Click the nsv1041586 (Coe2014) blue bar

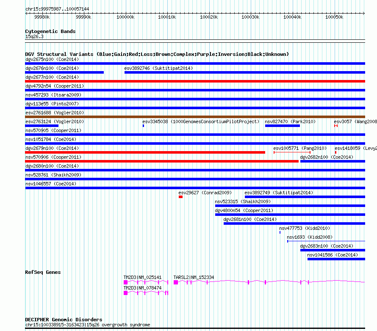click(336, 259)
